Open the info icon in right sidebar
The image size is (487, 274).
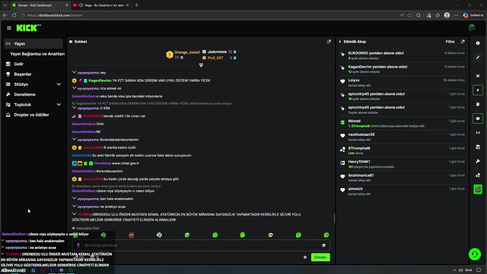click(x=478, y=43)
